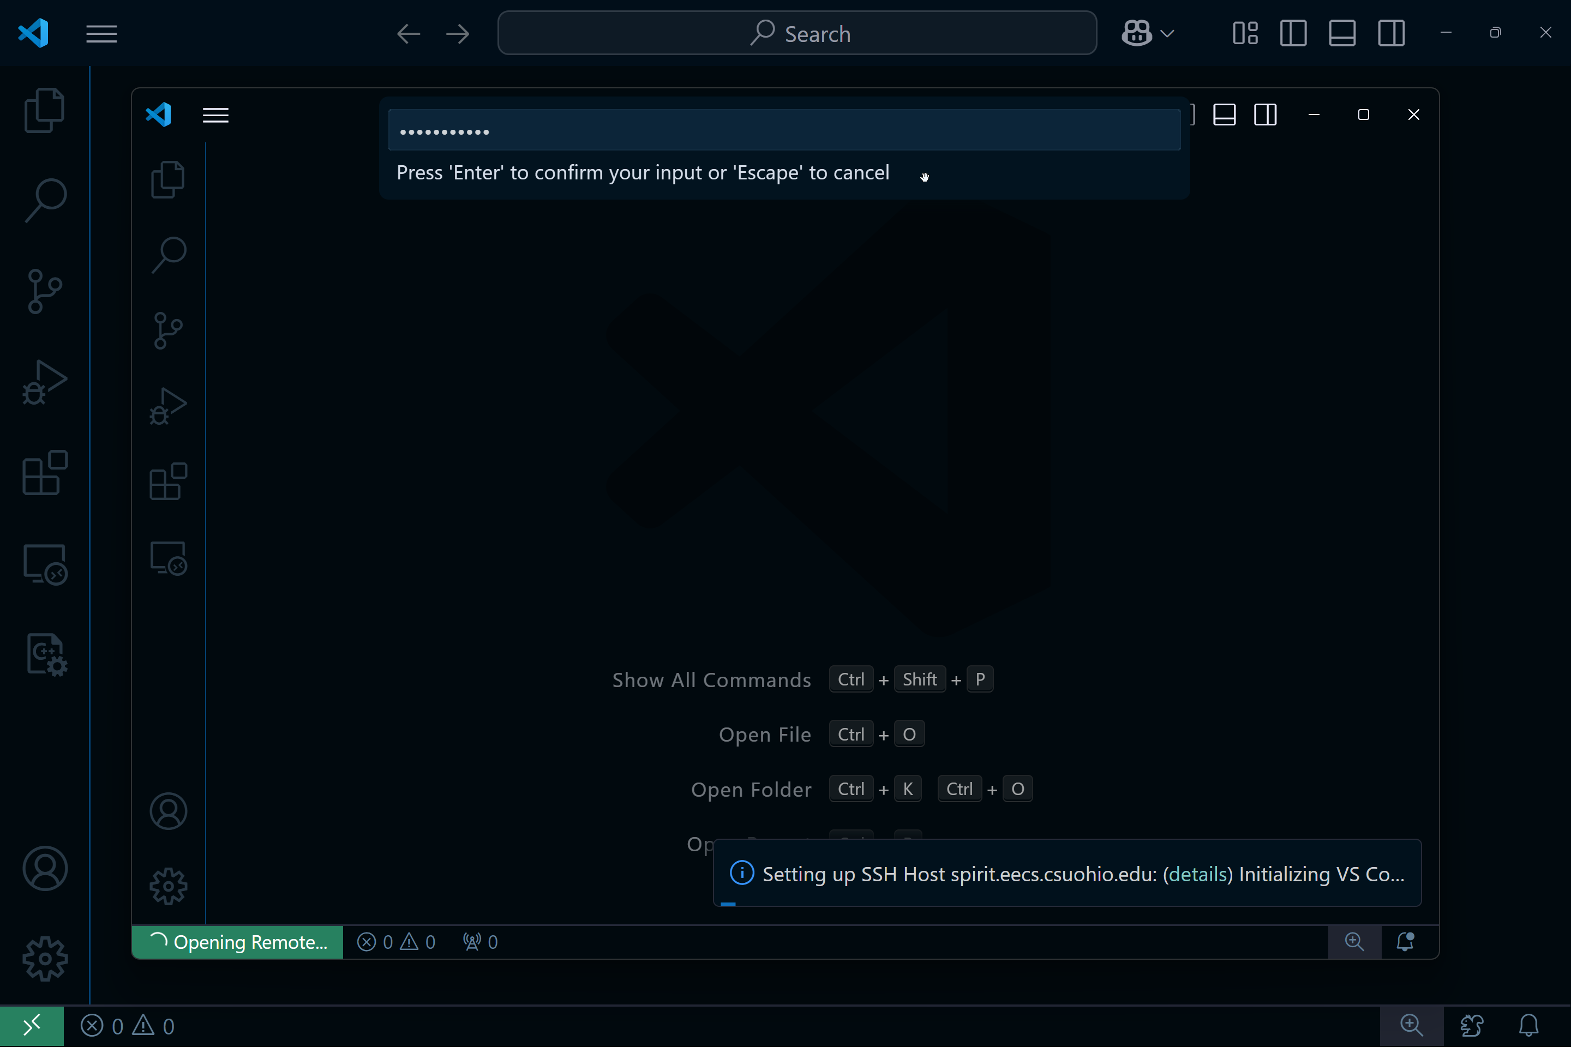This screenshot has height=1047, width=1571.
Task: Toggle primary side bar in outer window
Action: coord(1293,33)
